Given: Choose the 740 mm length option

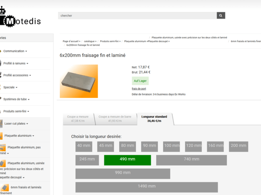Looking at the screenshot, I should pos(191,159).
